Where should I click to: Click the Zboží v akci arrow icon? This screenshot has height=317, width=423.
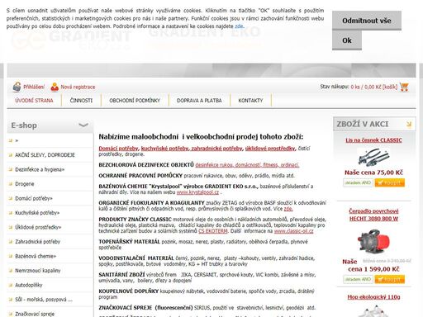(x=409, y=124)
